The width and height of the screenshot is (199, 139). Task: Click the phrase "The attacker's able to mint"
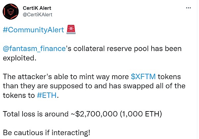48,77
